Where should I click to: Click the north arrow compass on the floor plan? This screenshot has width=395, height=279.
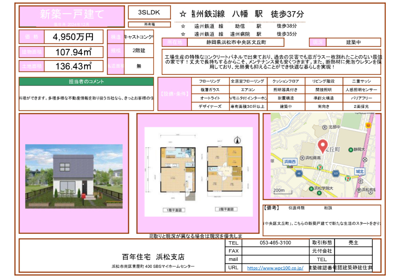pyautogui.click(x=237, y=140)
